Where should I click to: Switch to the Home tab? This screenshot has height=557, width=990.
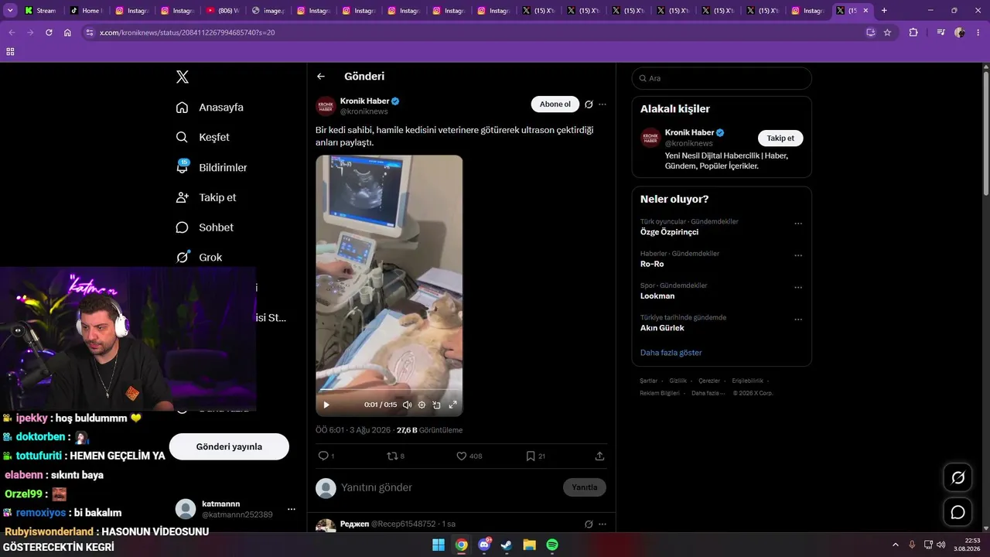coord(85,11)
